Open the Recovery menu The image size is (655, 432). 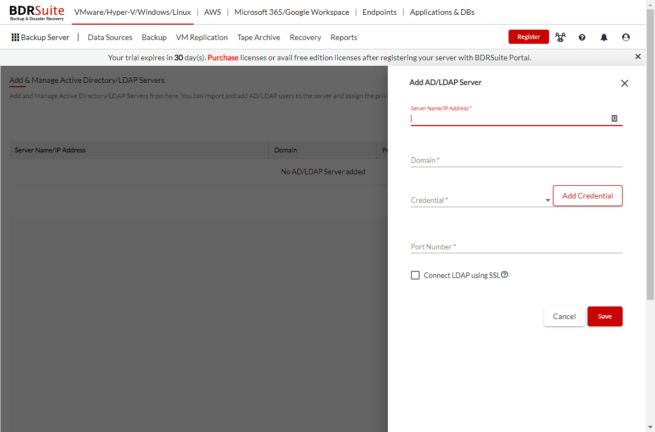pos(306,37)
